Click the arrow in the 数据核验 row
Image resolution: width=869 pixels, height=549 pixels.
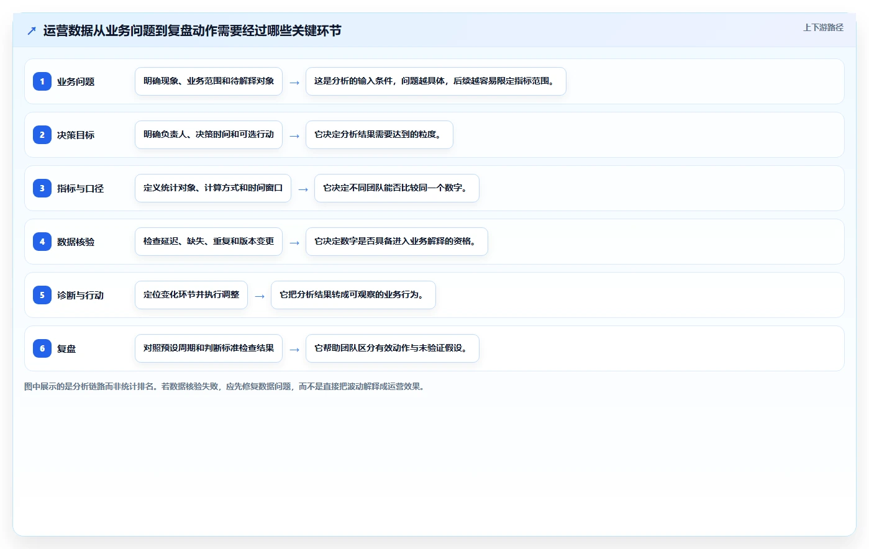tap(294, 243)
